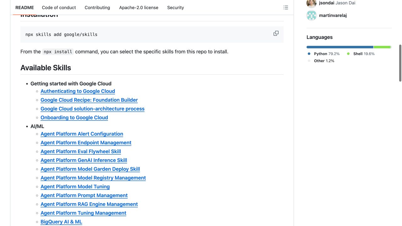Click the 'AI/ML' list item
Screen dimensions: 402x226
pyautogui.click(x=37, y=126)
